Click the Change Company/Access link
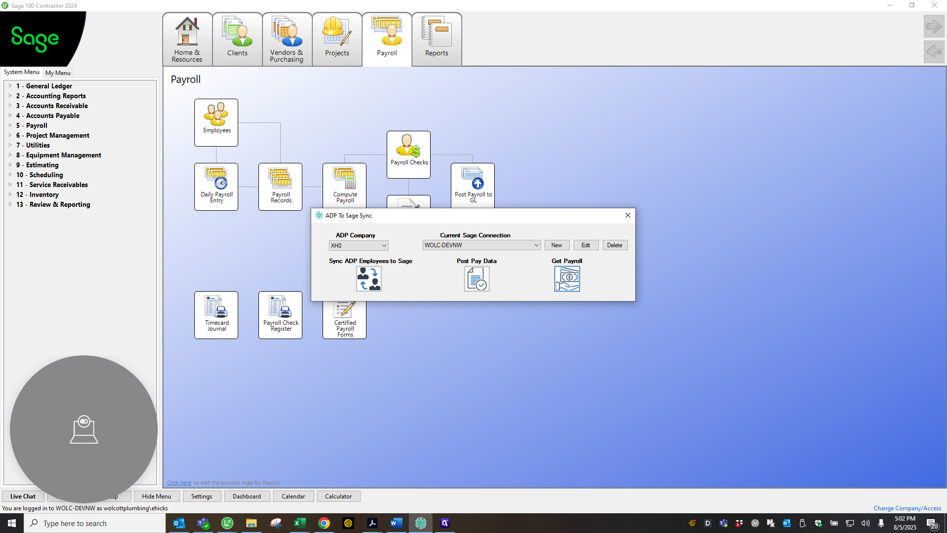Screen dimensions: 947x533 [907, 508]
